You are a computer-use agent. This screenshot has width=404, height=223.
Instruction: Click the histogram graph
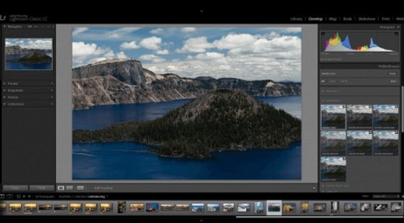(359, 41)
